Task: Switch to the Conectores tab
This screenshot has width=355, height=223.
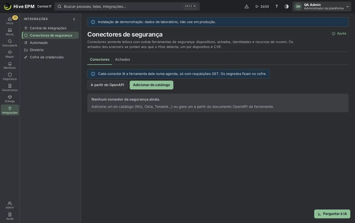Action: [x=100, y=59]
